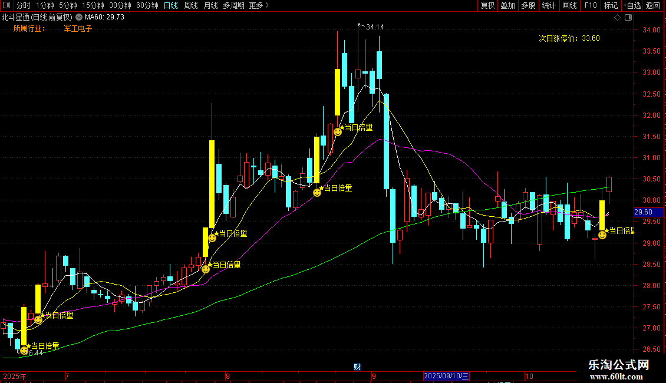Switch to 分时 intraday chart
Viewport: 666px width, 383px height.
point(24,5)
